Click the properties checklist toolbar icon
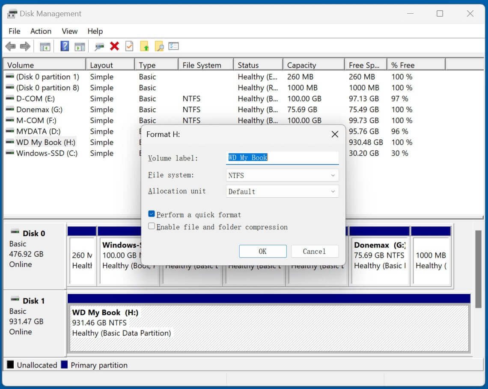 [129, 46]
